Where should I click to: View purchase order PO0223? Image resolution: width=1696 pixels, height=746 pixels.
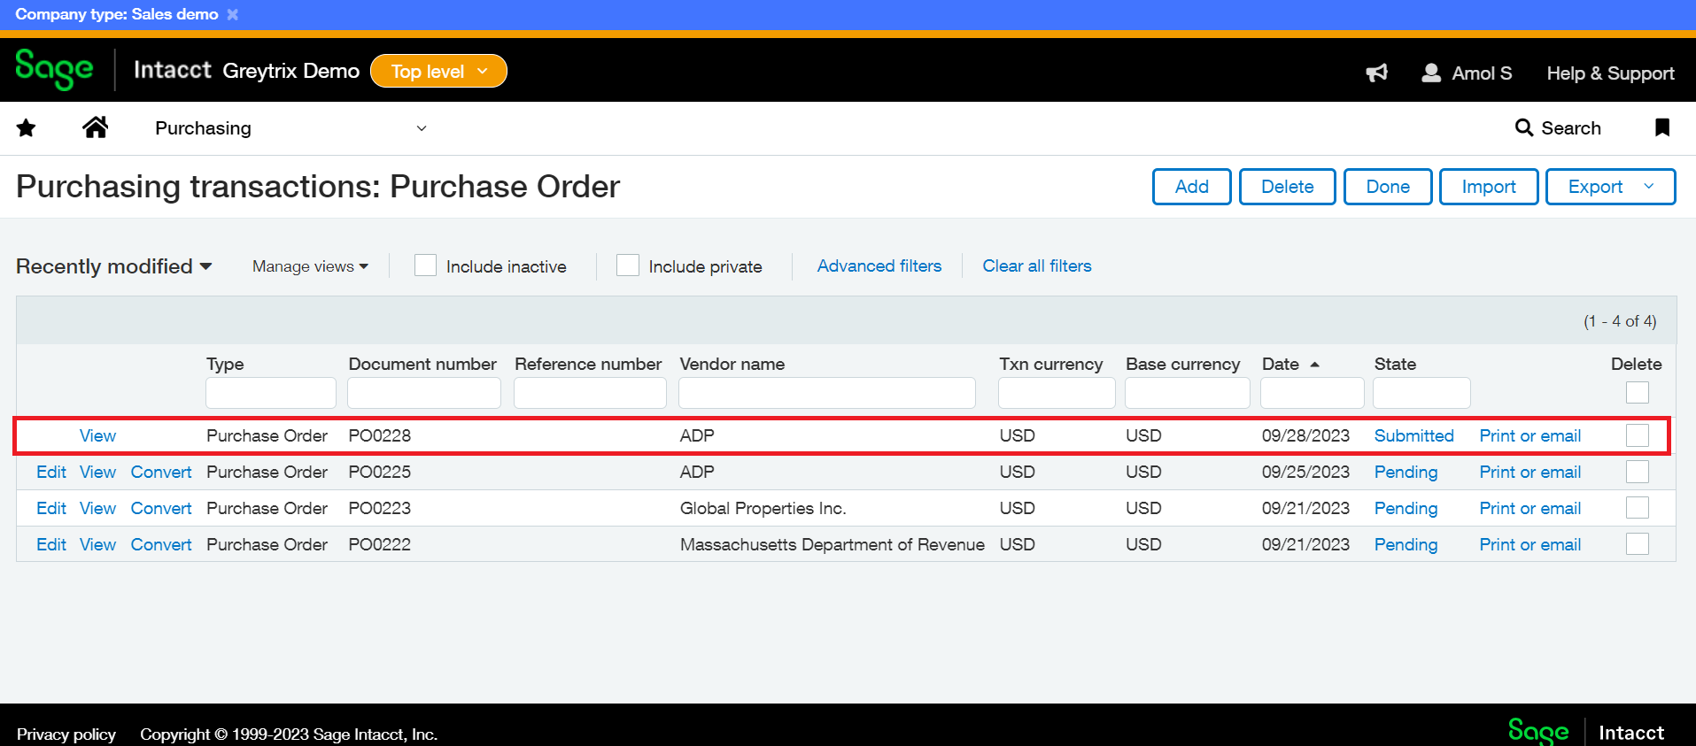coord(97,508)
